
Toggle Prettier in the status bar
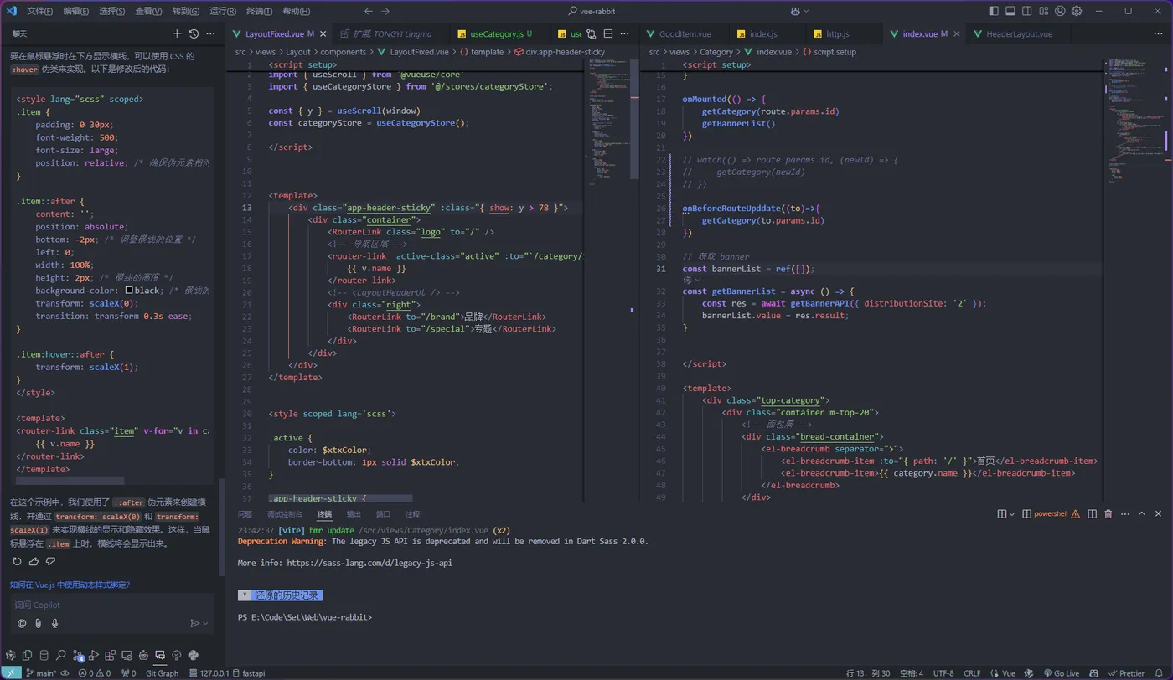click(1126, 672)
